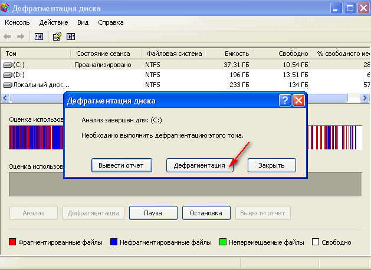Click the Остановка button
The width and height of the screenshot is (371, 270).
pyautogui.click(x=206, y=213)
